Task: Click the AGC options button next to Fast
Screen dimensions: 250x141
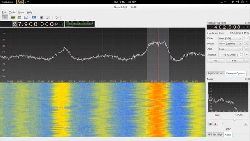Action: coord(246,49)
